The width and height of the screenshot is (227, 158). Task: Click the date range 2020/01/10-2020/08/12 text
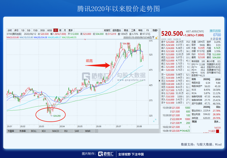(137, 38)
